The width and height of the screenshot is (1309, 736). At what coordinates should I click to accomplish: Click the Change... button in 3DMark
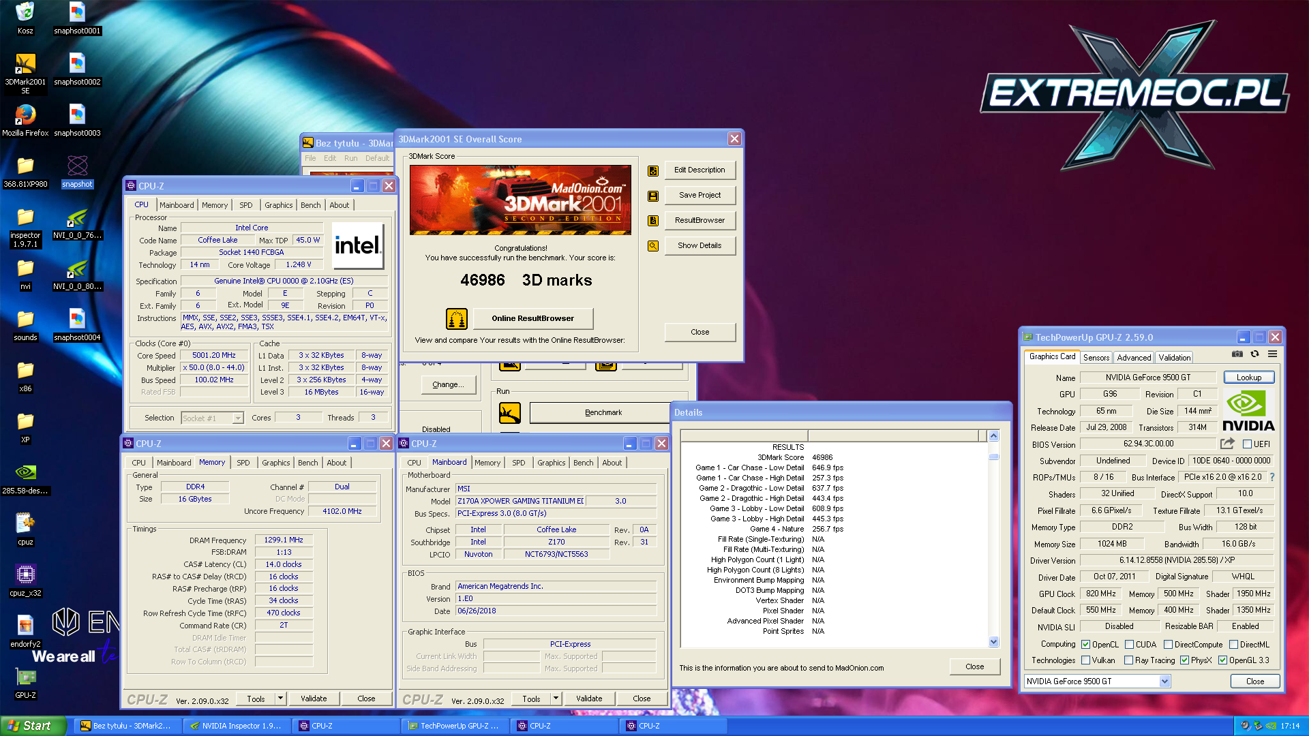(448, 385)
